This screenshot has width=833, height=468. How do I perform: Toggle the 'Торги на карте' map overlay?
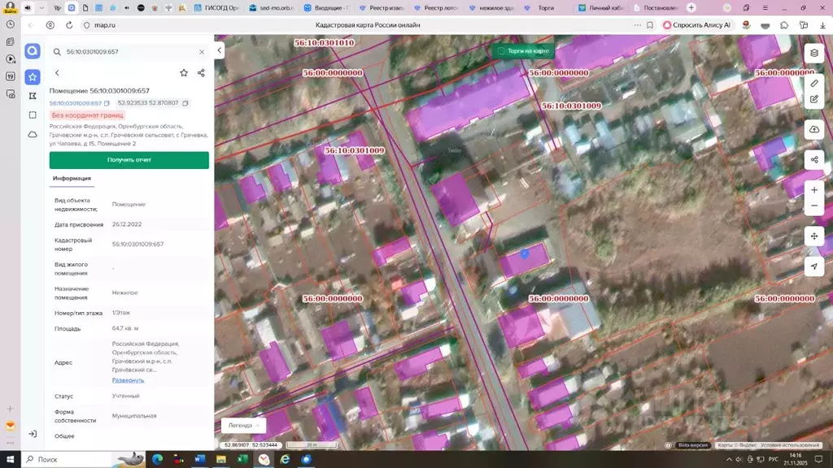523,51
